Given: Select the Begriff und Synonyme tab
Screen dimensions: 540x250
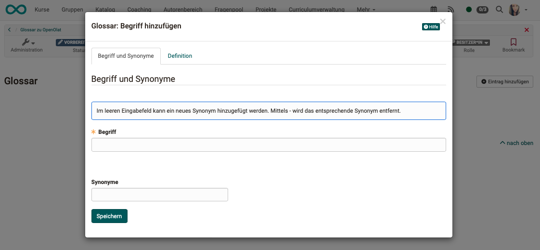Looking at the screenshot, I should pos(126,56).
